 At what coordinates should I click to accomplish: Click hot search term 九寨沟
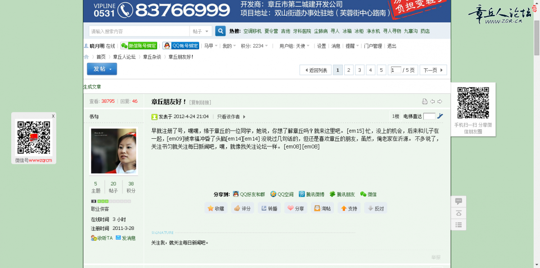[410, 31]
